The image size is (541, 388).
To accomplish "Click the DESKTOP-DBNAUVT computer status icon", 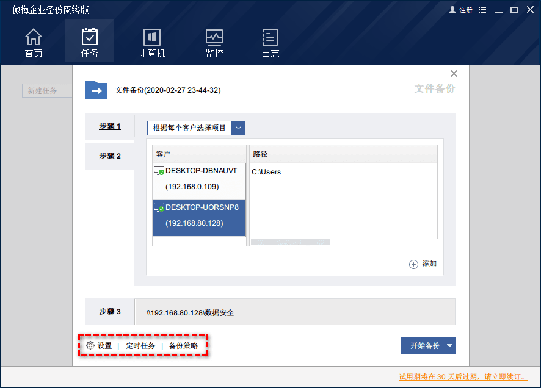I will (x=159, y=171).
